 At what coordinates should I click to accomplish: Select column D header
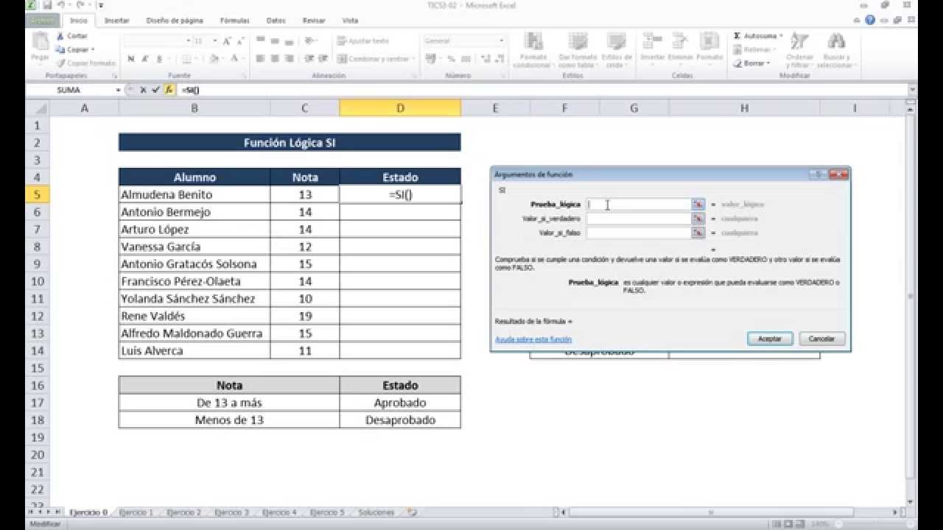pos(400,108)
